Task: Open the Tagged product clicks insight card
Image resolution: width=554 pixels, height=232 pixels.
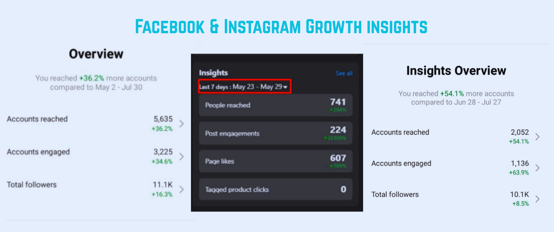Action: tap(275, 189)
